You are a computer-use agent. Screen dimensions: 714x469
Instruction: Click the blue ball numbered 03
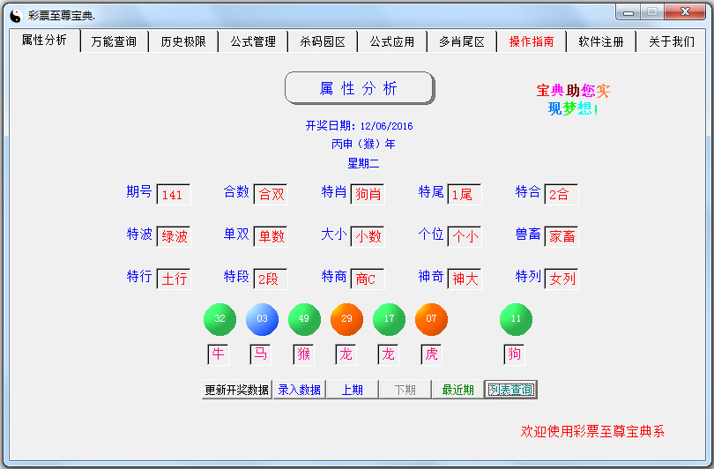tap(263, 319)
